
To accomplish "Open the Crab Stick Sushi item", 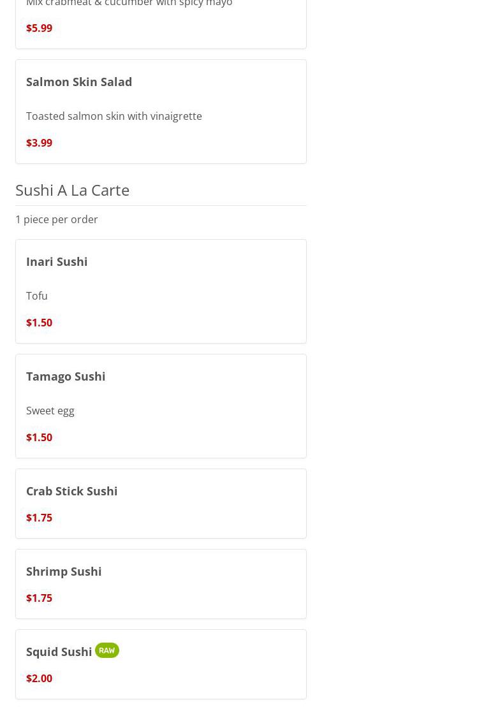I will tap(71, 491).
